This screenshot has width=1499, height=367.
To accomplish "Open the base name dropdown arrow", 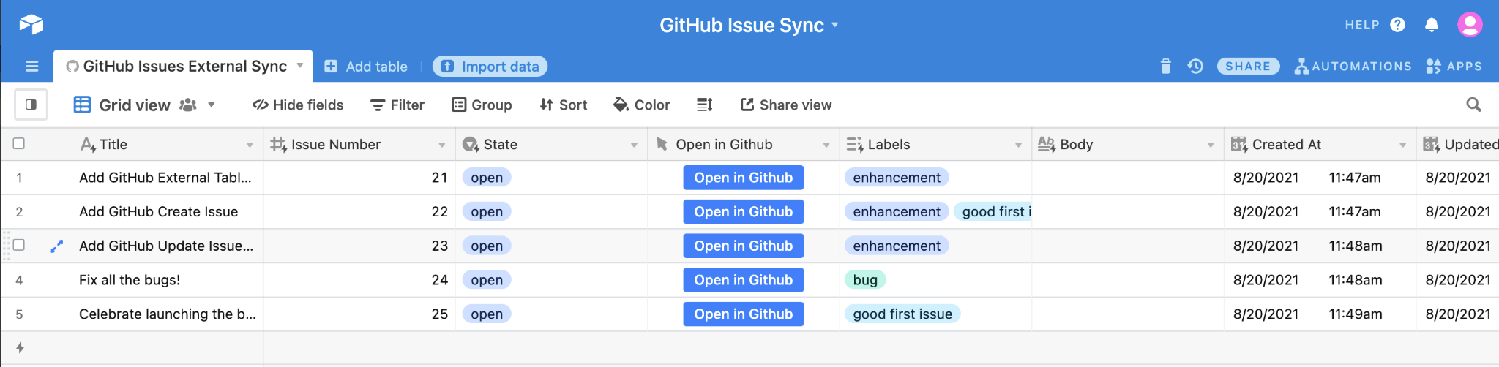I will [834, 25].
